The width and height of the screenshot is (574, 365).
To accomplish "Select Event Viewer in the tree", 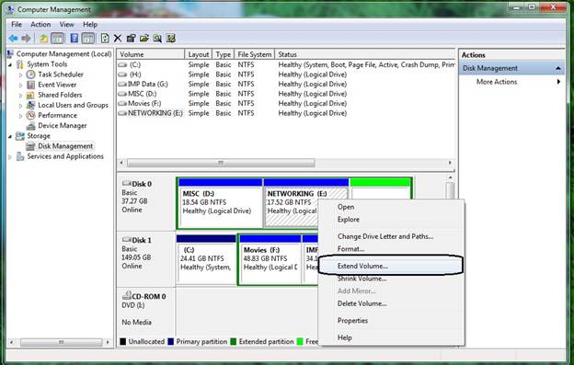I will coord(57,85).
